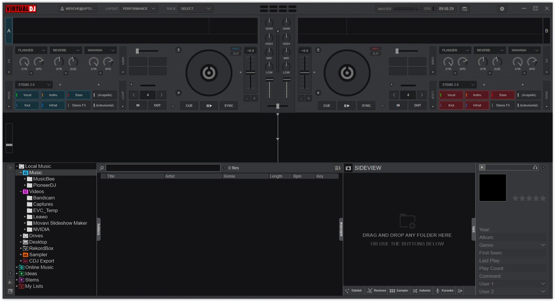Click SYNC button on deck B
The height and width of the screenshot is (301, 555).
point(366,105)
